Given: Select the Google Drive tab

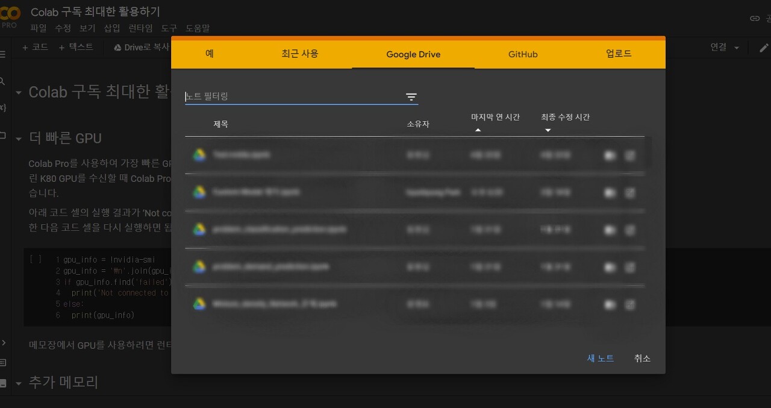Looking at the screenshot, I should (x=413, y=54).
